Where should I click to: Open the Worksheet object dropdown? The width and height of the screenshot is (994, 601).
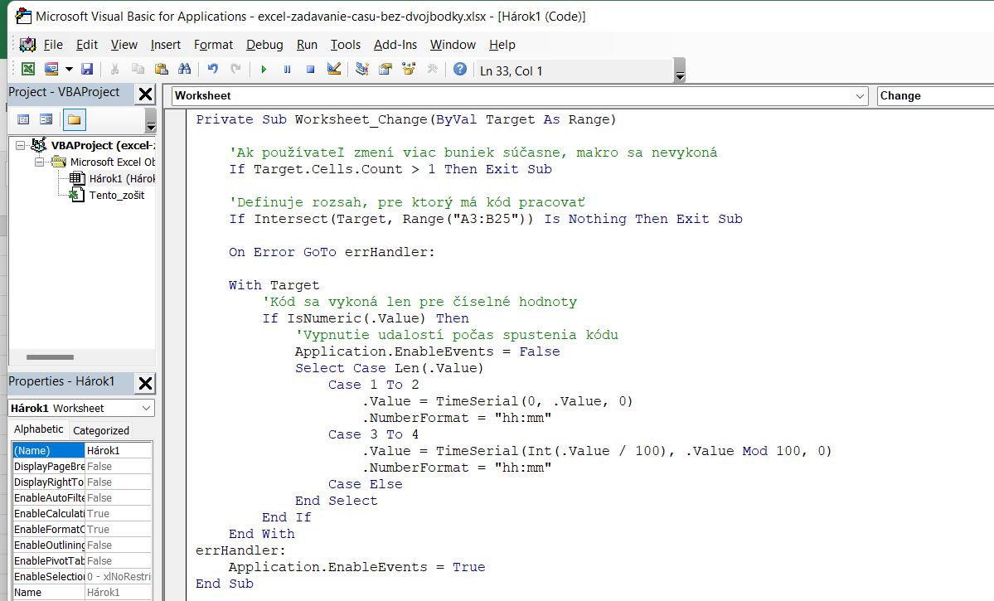[x=860, y=96]
